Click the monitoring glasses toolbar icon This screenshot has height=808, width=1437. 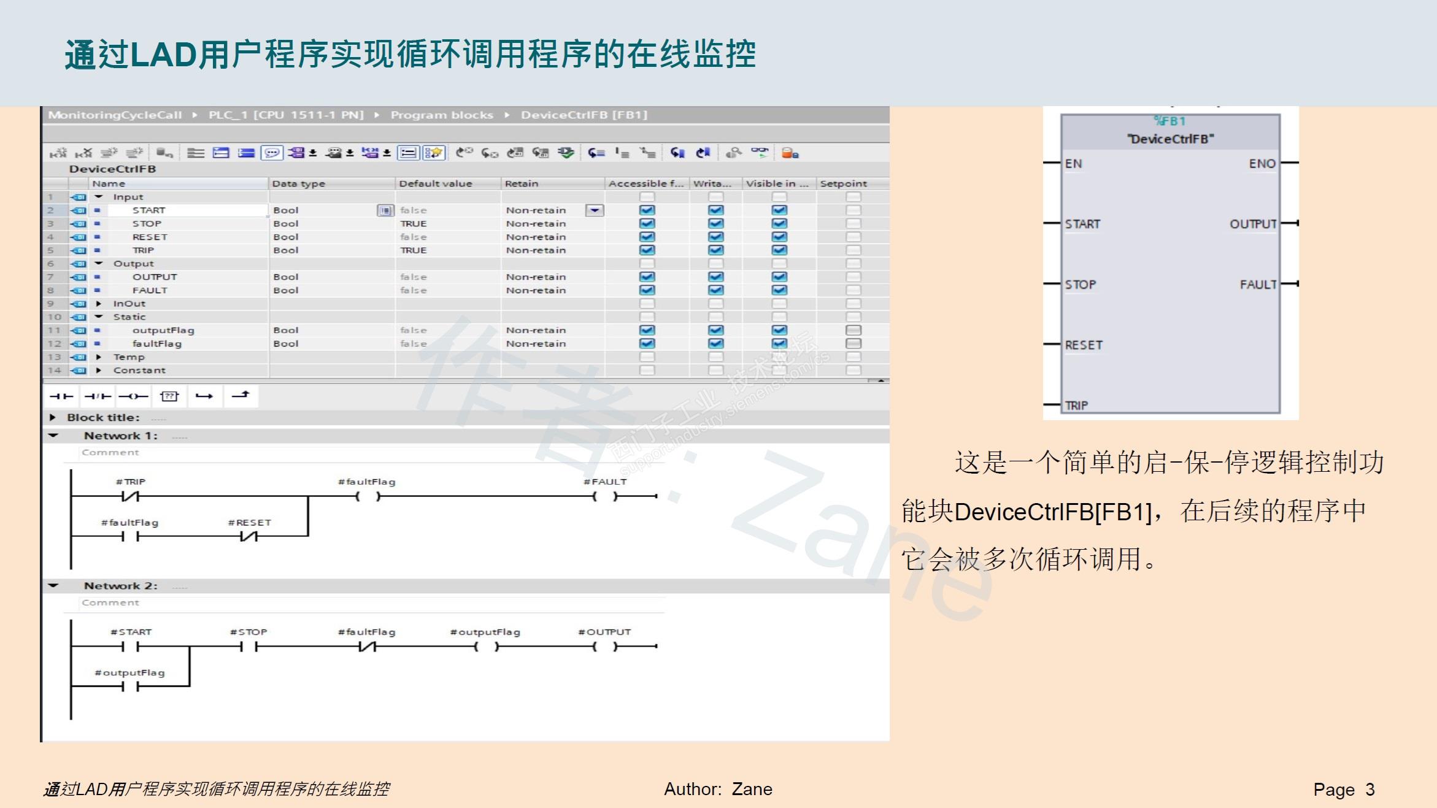point(760,152)
